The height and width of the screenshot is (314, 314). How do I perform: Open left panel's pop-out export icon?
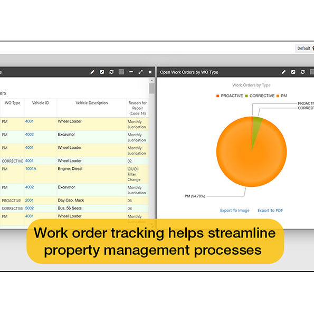[x=102, y=72]
